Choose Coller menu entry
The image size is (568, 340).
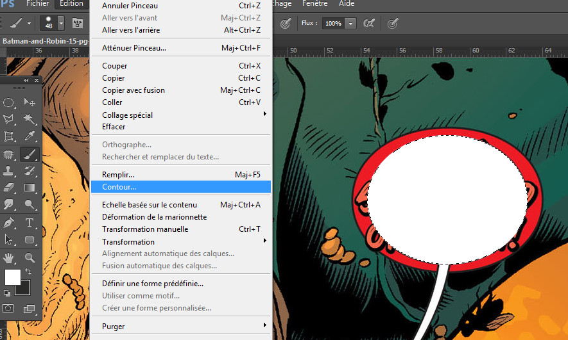point(181,102)
